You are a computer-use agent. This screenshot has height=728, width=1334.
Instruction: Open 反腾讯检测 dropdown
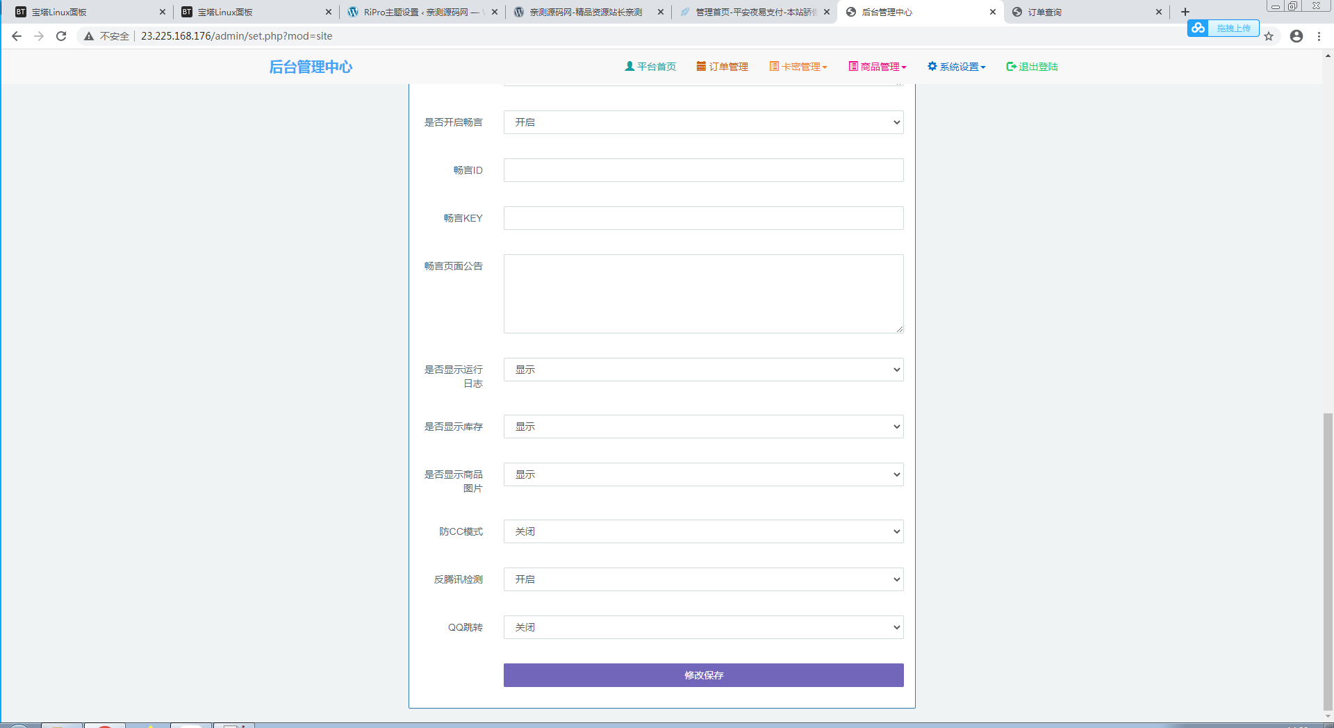point(703,579)
